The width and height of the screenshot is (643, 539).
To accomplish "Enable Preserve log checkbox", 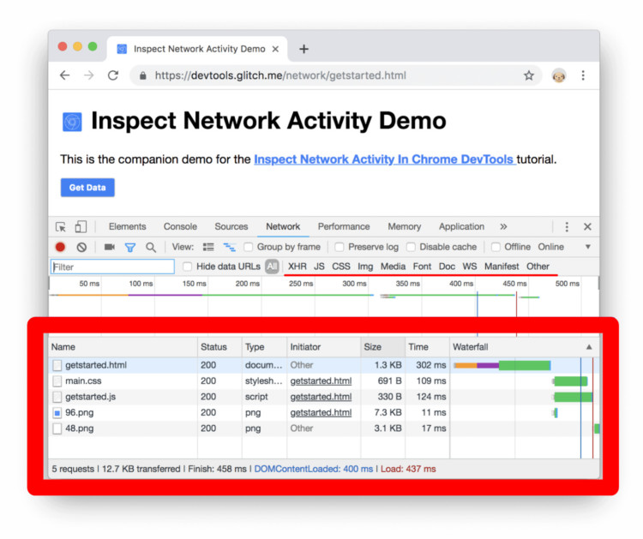I will coord(340,247).
